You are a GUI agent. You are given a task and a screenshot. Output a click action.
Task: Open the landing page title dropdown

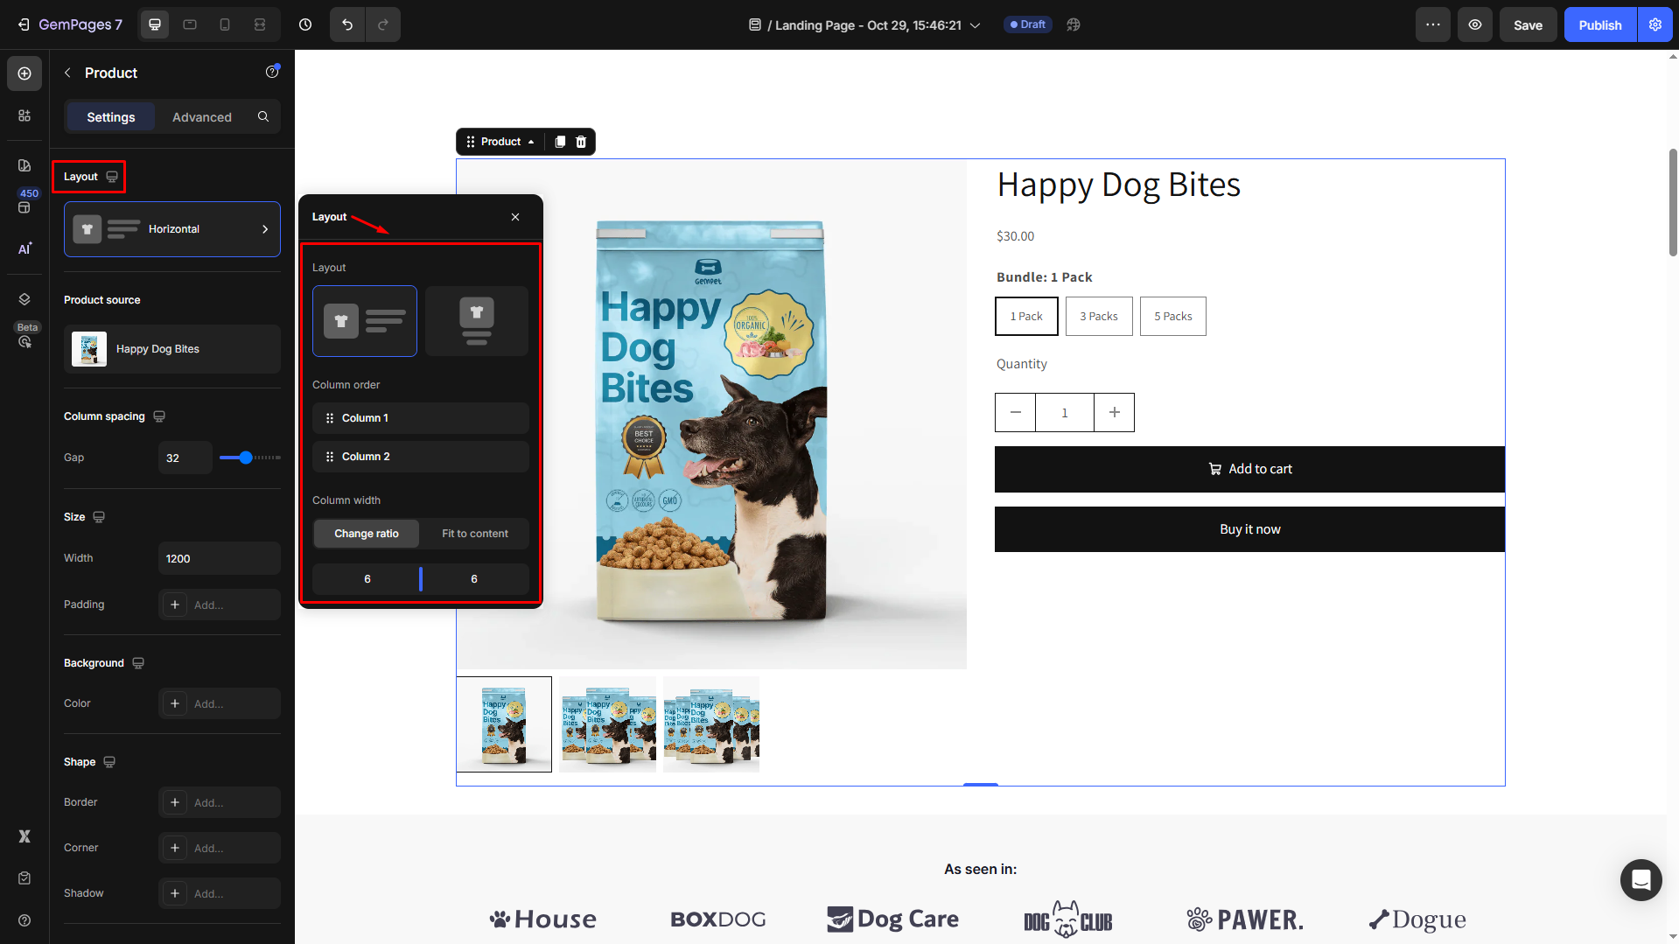(x=975, y=25)
